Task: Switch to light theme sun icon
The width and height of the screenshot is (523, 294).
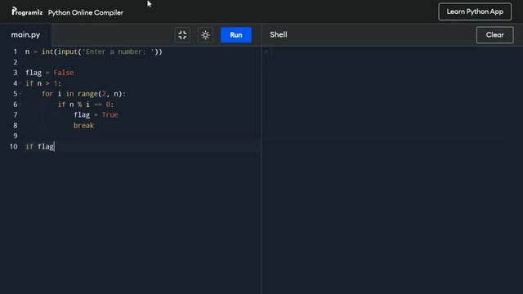Action: point(205,35)
